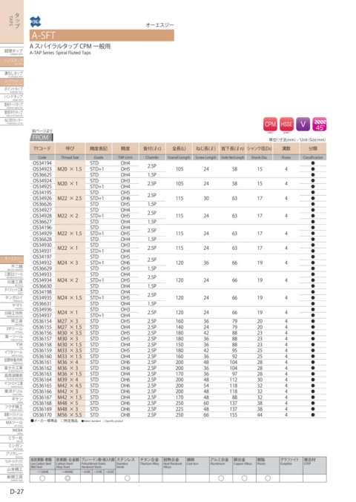This screenshot has width=356, height=502.
Task: Click the D-27 page number
Action: (16, 492)
